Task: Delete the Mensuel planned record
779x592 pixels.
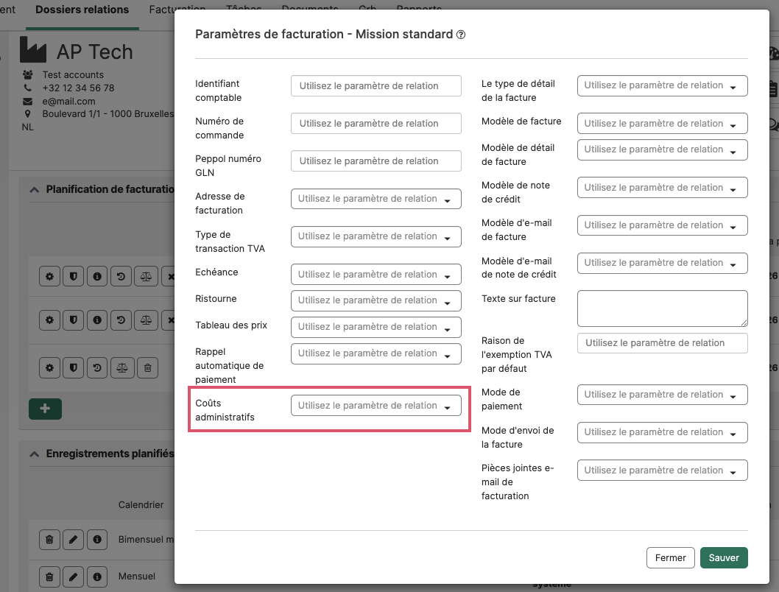Action: pos(49,577)
